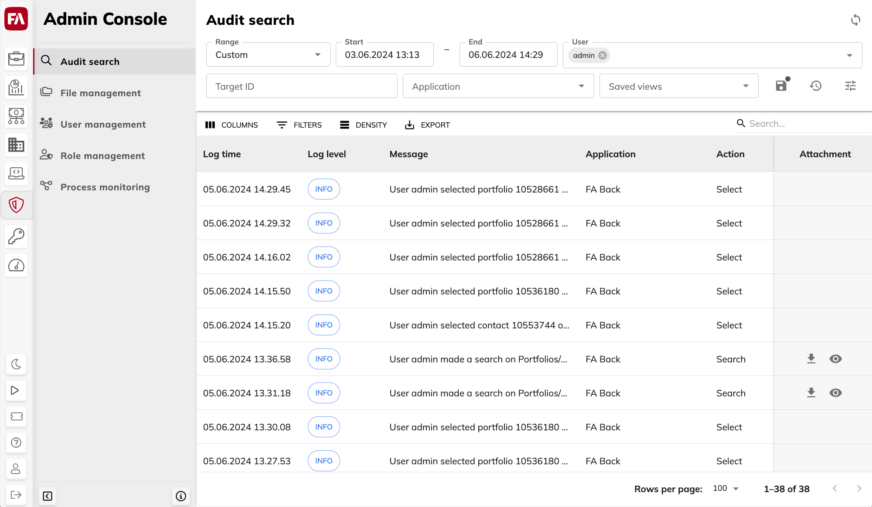Open Process monitoring menu item
Image resolution: width=872 pixels, height=507 pixels.
(x=115, y=187)
